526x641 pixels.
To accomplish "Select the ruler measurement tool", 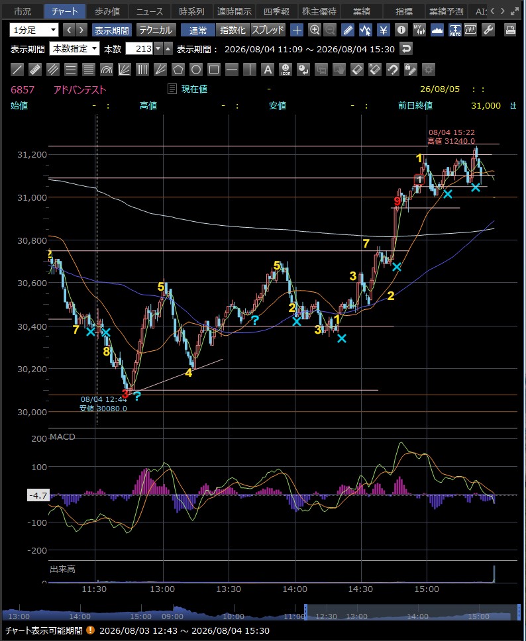I will [x=35, y=70].
